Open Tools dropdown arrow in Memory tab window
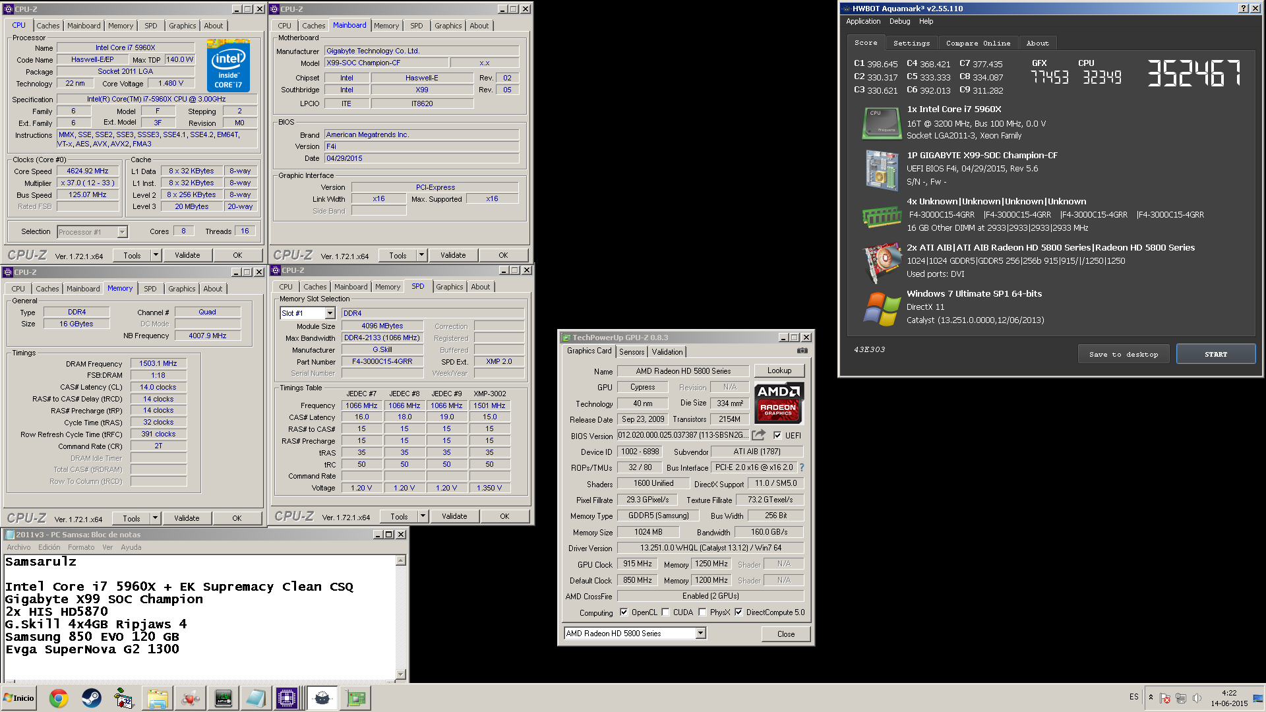Screen dimensions: 1266x712 click(x=155, y=518)
